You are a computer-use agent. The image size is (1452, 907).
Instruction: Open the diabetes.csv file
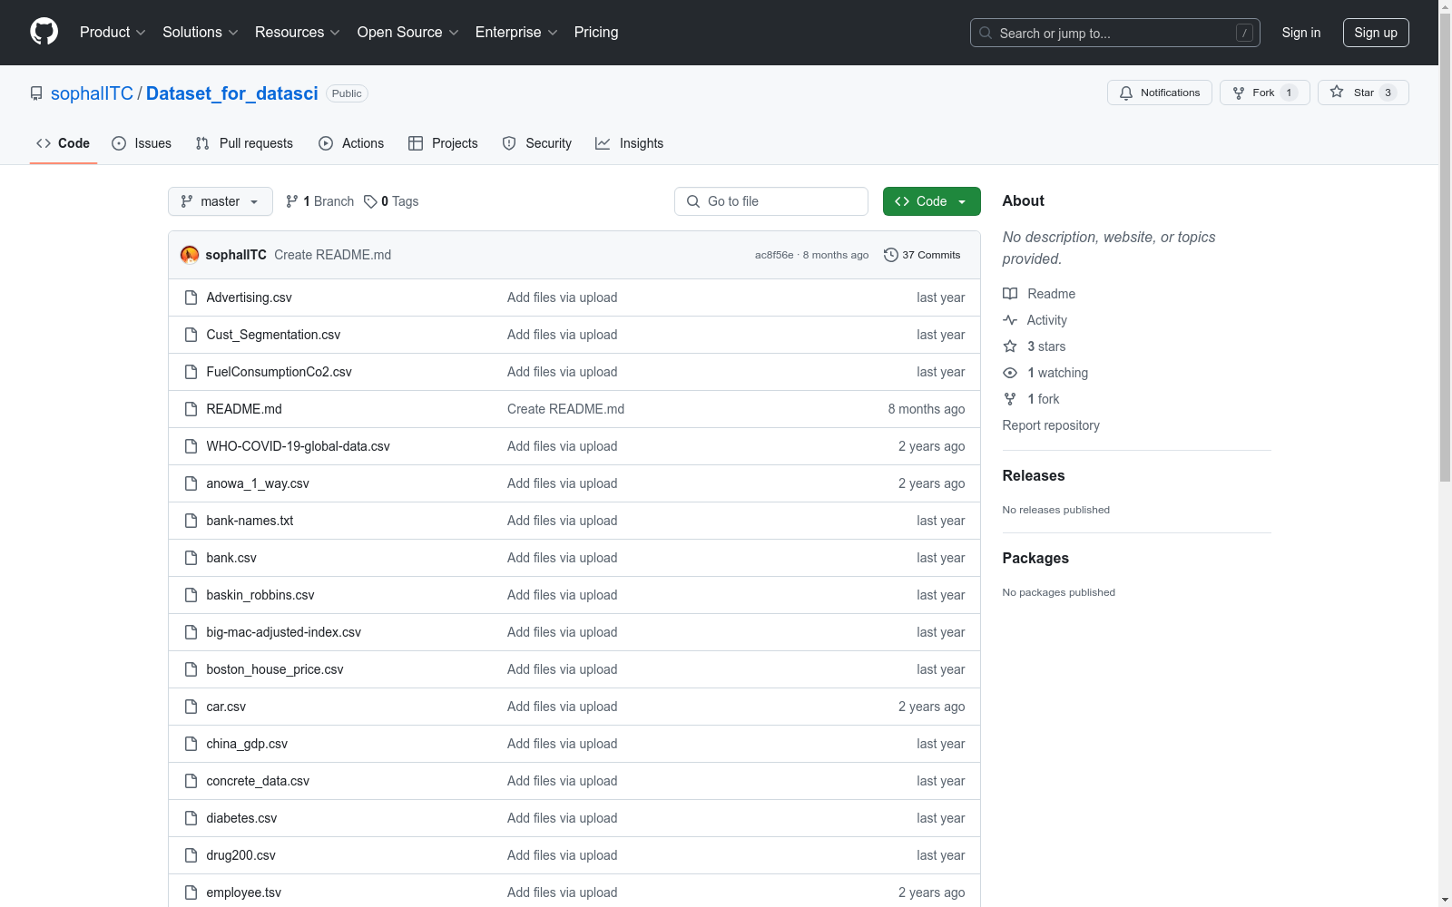coord(241,818)
